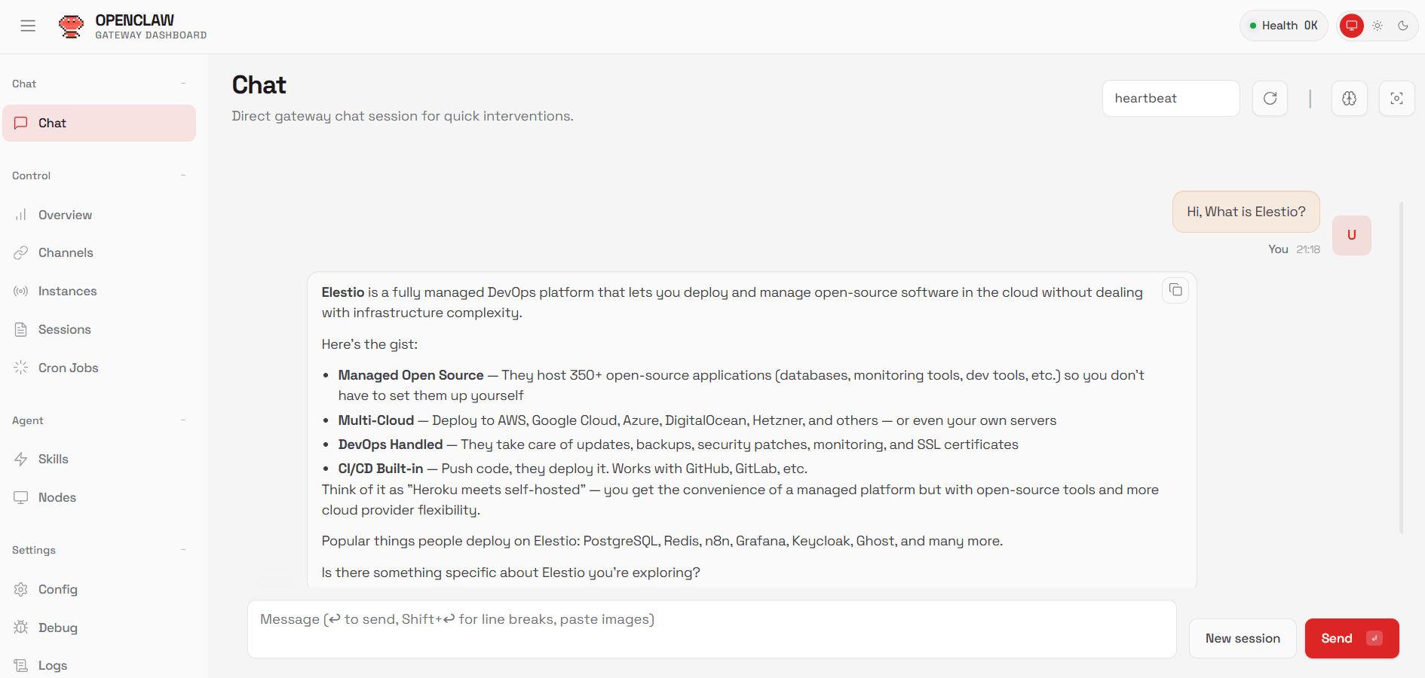Open the Sessions menu entry
The height and width of the screenshot is (678, 1425).
63,329
